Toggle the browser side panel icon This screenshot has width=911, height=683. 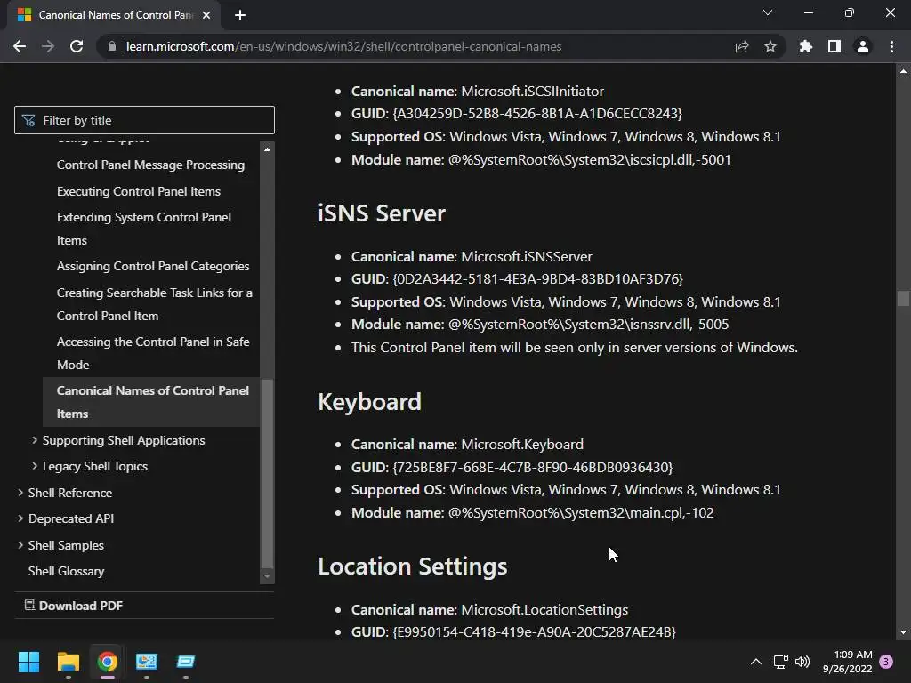[x=834, y=46]
